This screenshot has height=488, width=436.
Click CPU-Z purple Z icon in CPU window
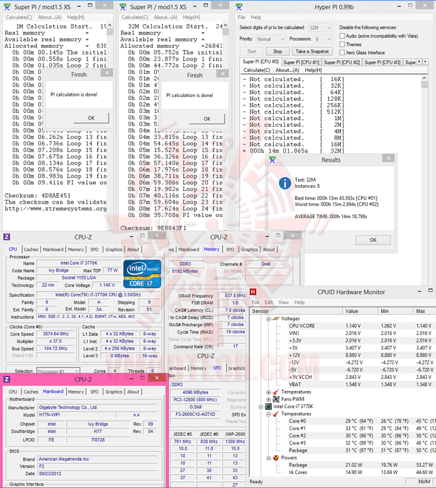click(7, 237)
